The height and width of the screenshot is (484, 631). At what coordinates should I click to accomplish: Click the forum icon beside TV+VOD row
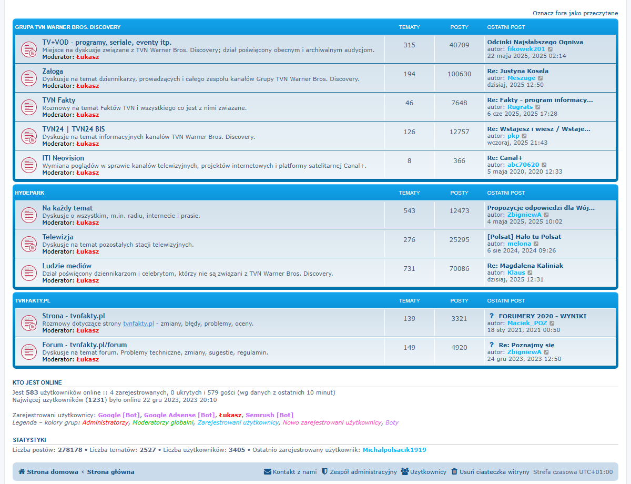point(28,49)
